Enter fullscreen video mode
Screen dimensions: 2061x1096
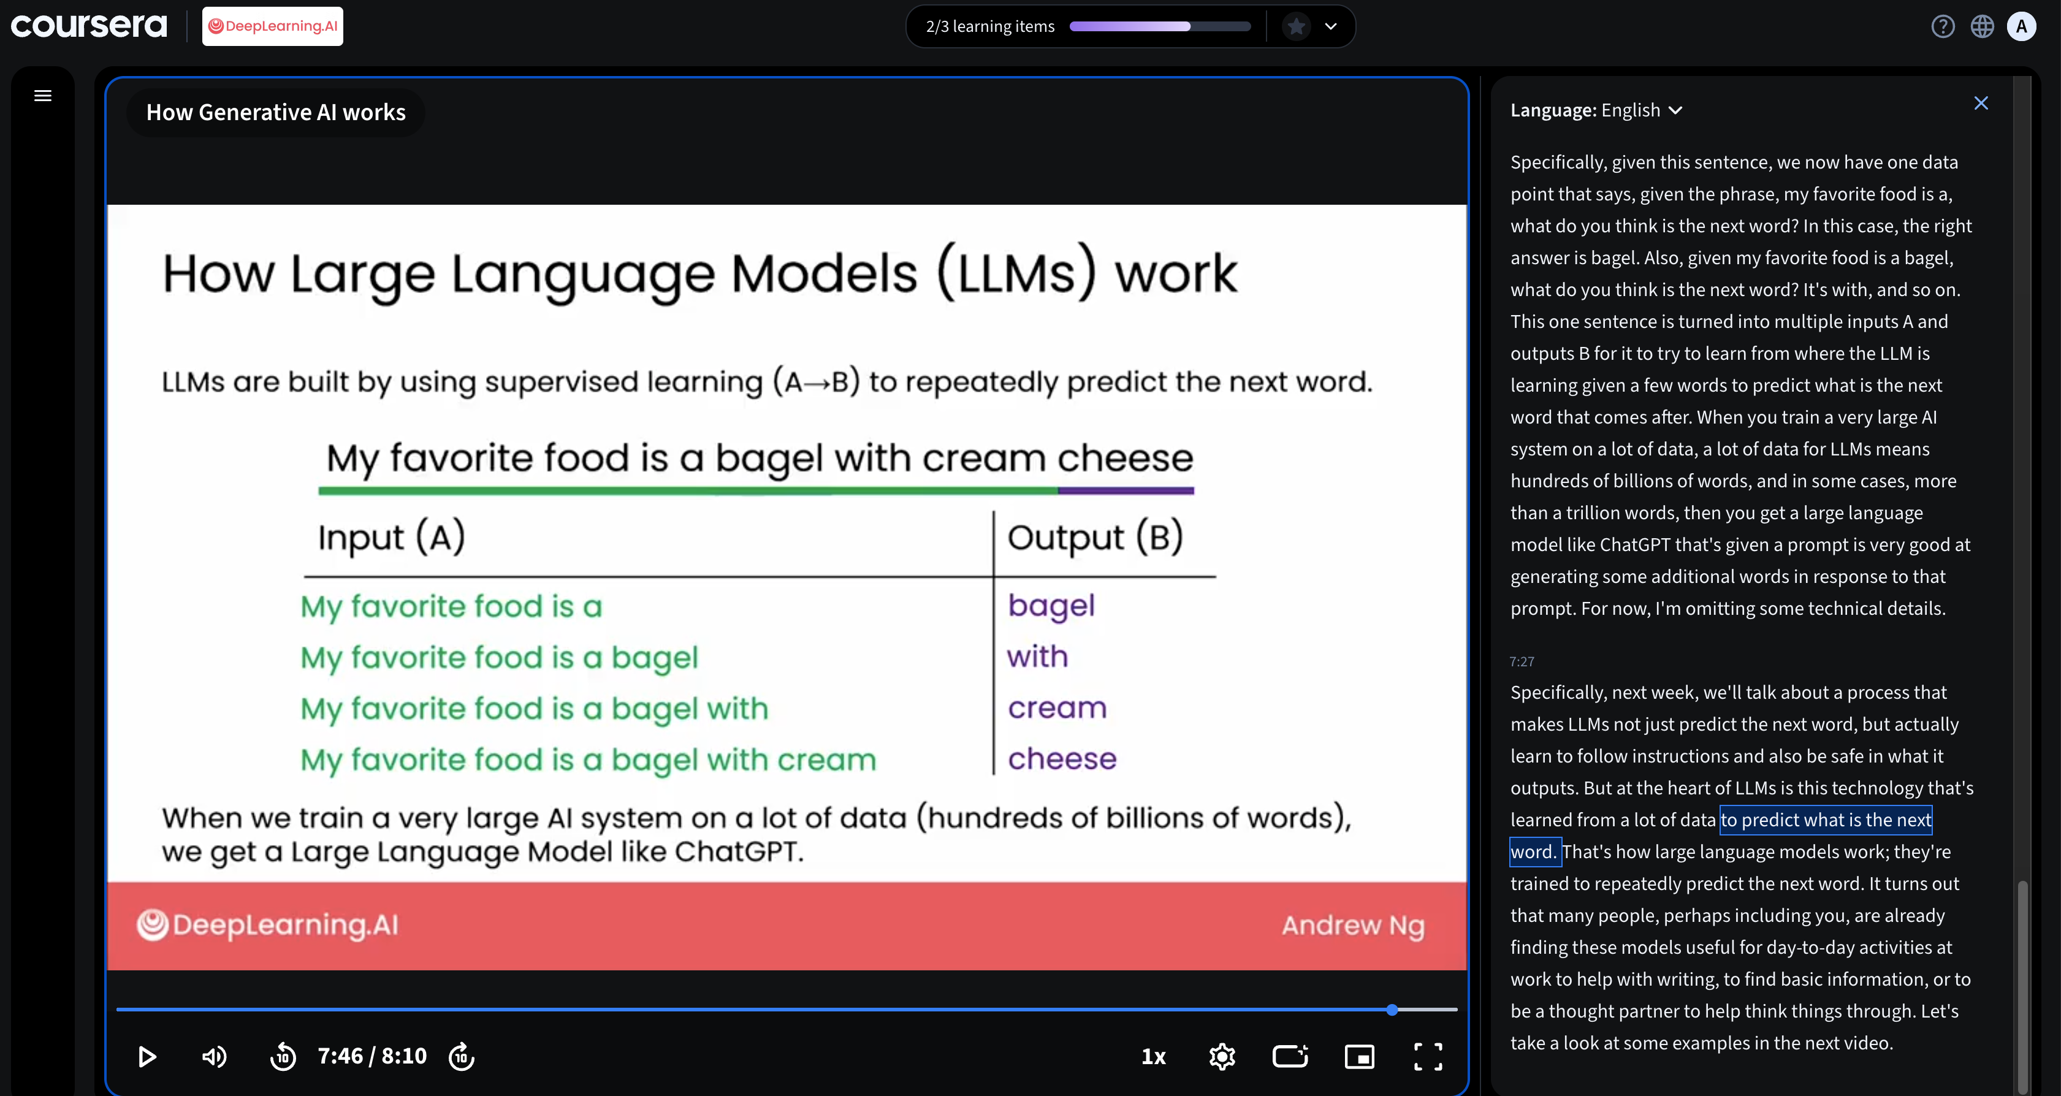point(1428,1057)
